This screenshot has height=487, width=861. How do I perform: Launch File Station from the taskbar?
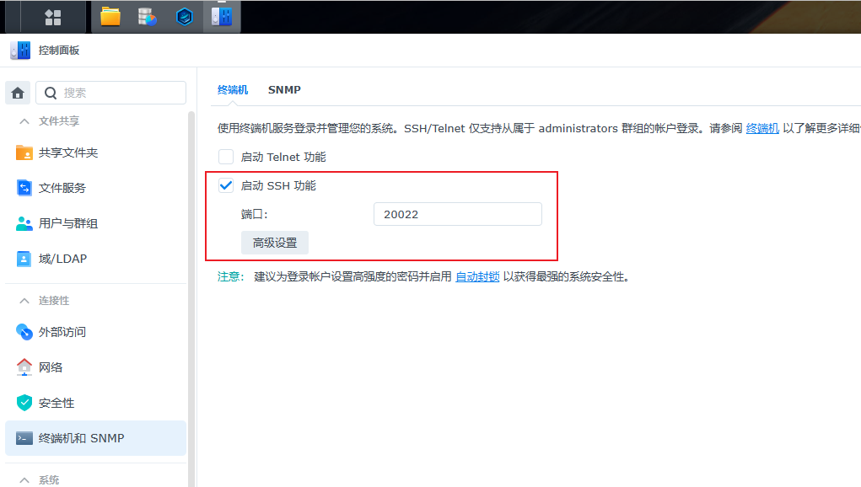click(110, 17)
